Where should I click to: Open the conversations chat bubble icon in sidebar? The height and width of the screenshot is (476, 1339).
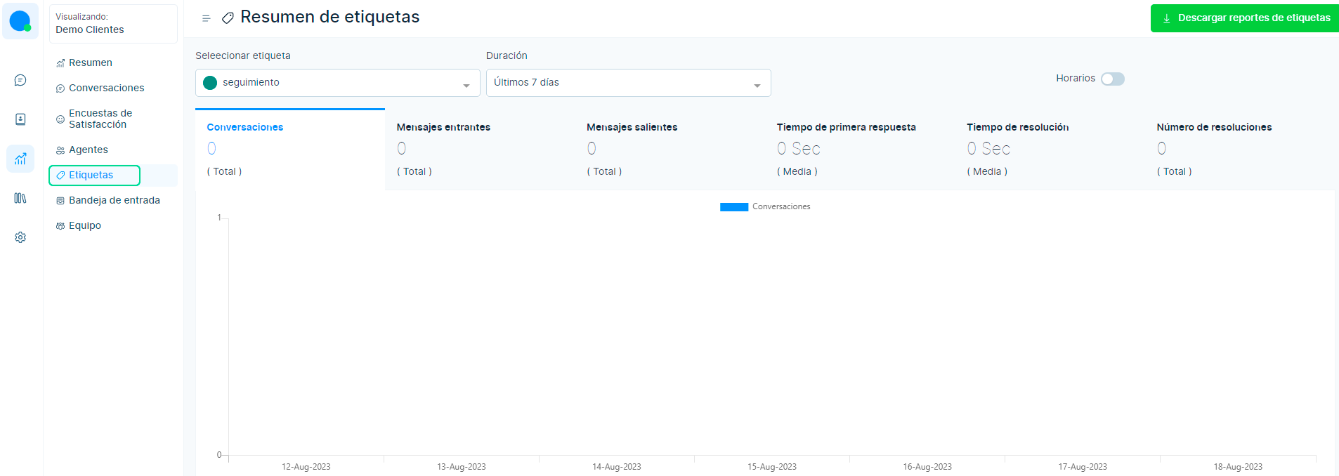pos(20,80)
